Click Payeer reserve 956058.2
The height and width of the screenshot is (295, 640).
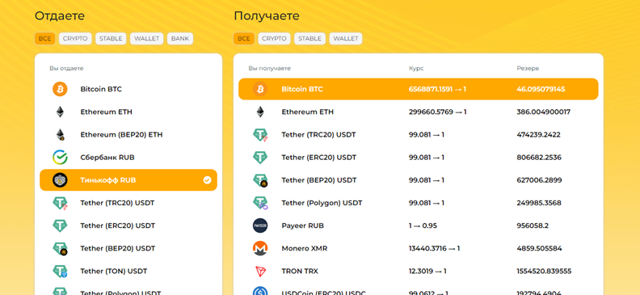(533, 225)
